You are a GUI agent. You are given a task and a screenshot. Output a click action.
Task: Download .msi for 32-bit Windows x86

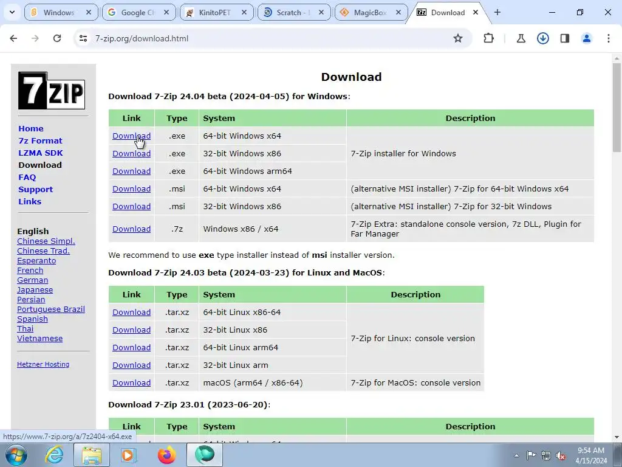tap(131, 207)
